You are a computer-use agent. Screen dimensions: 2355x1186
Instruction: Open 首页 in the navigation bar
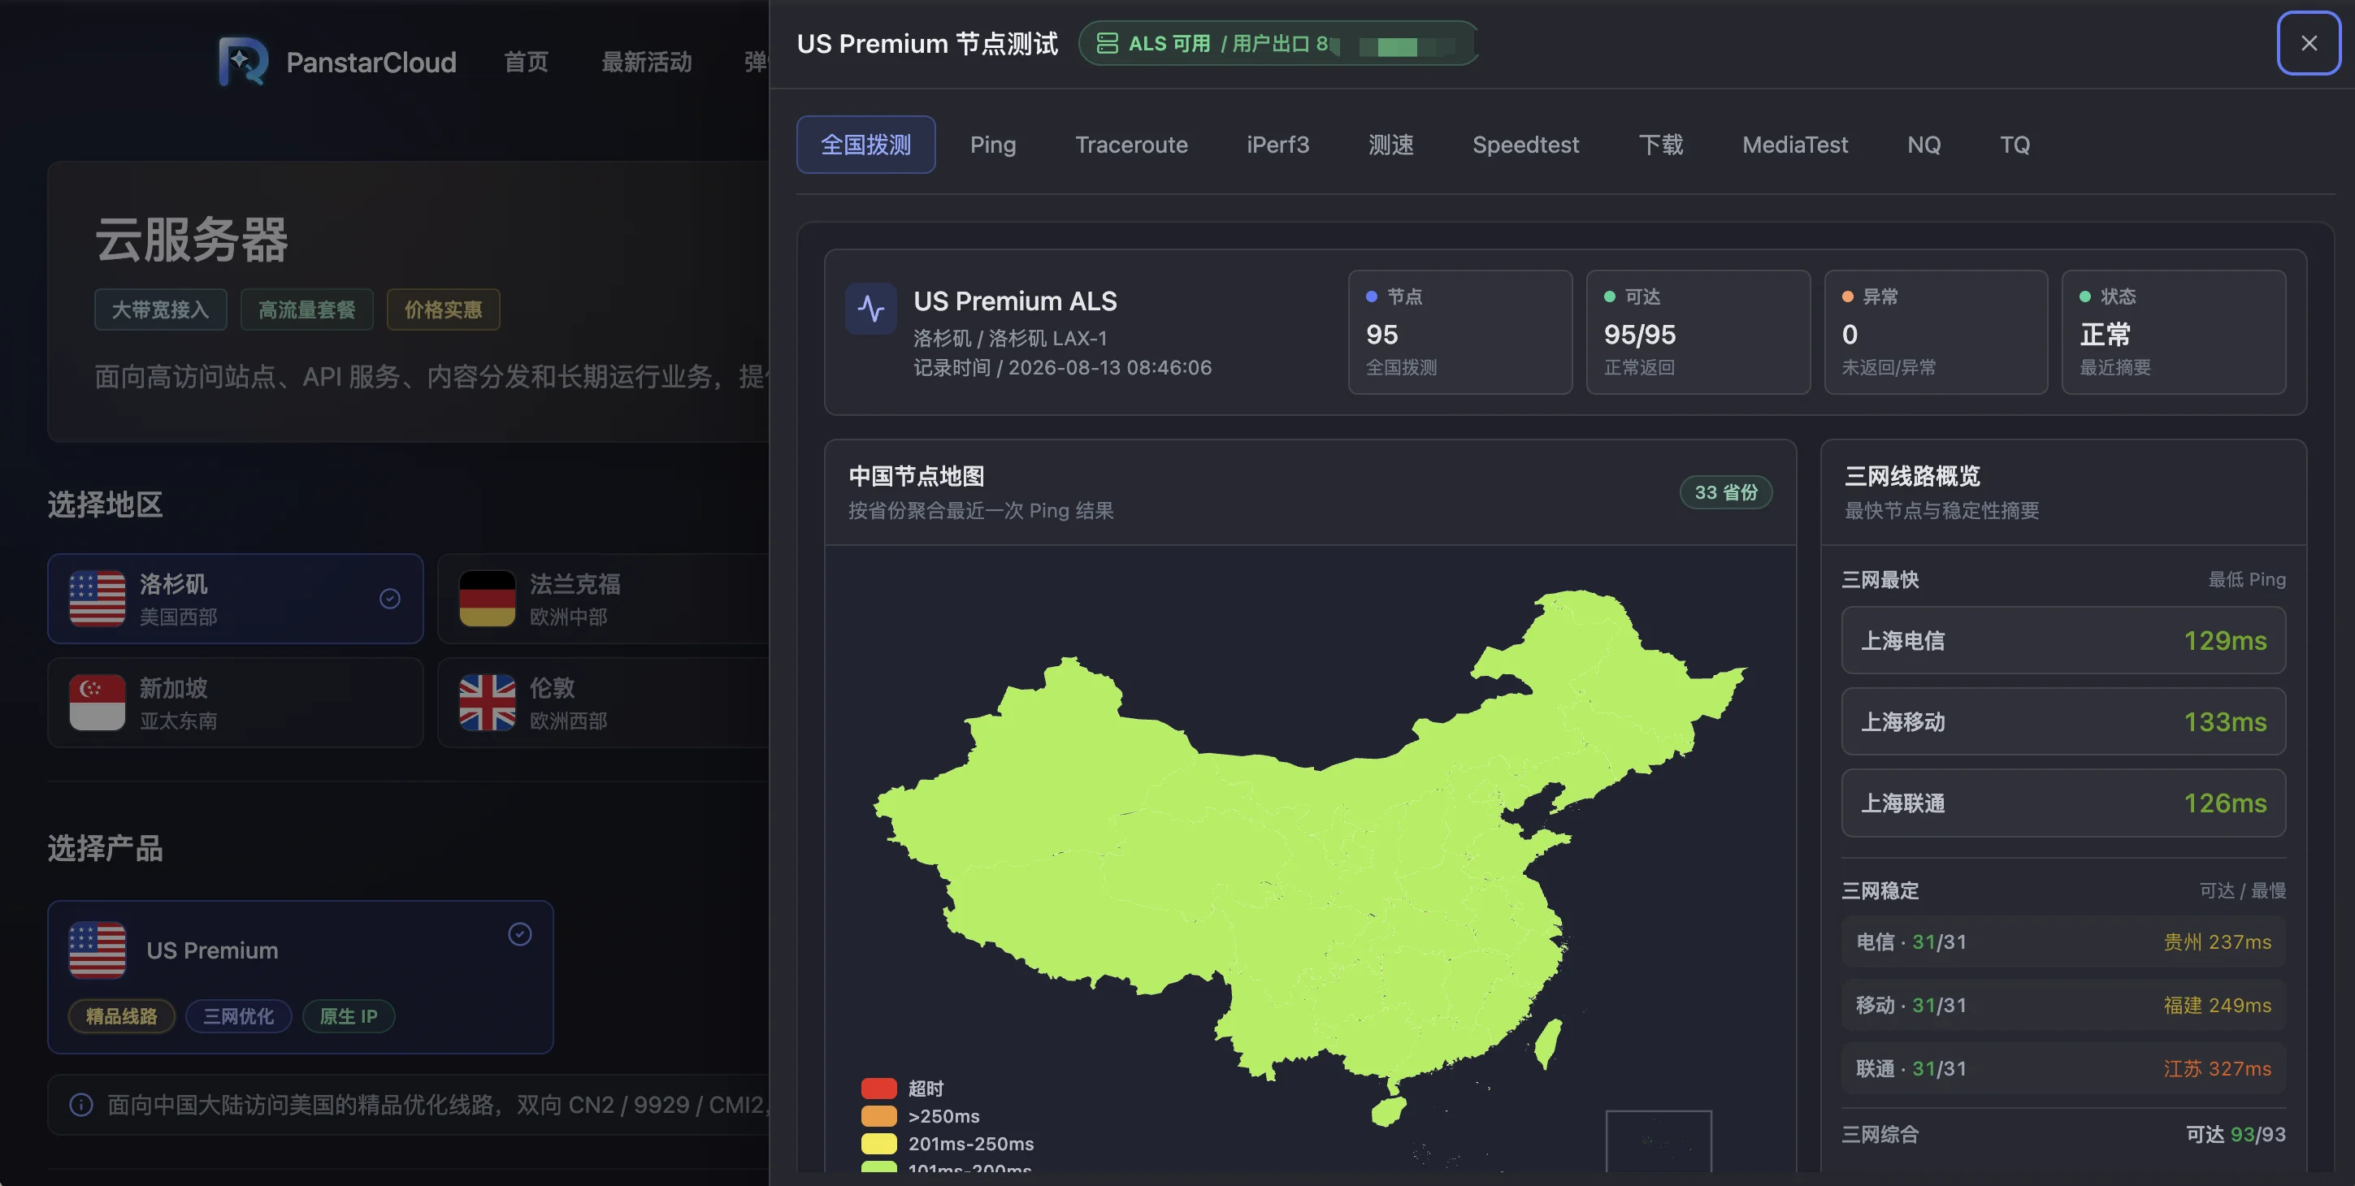[526, 62]
